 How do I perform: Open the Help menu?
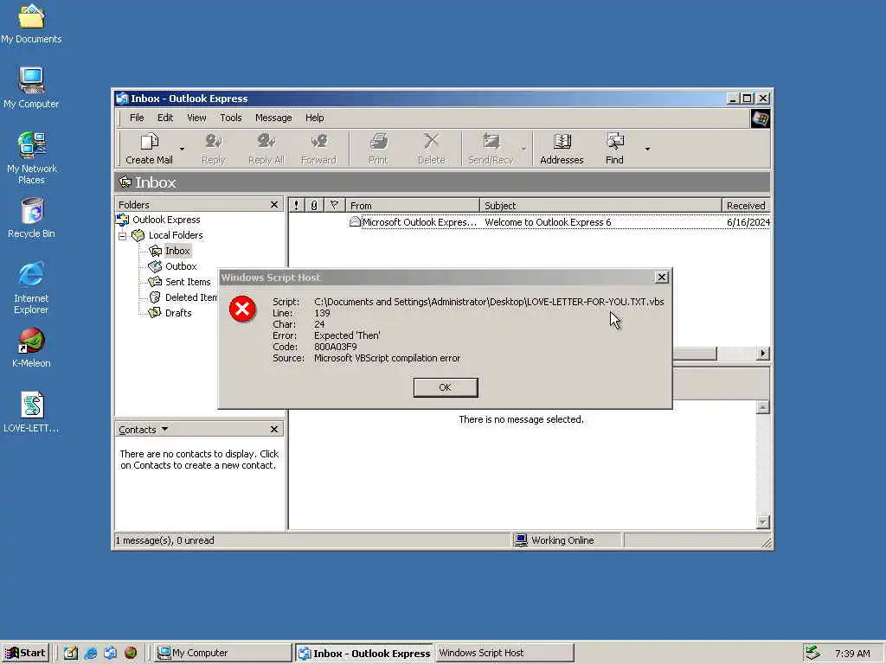pos(315,118)
